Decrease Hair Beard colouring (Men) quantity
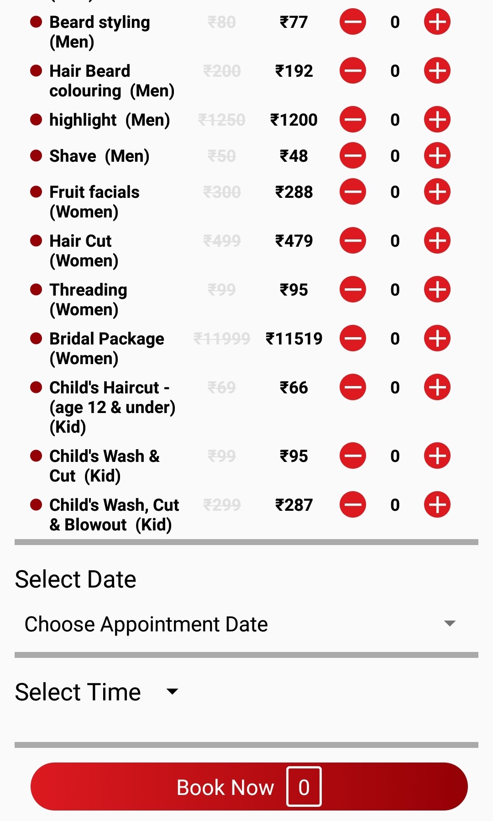 tap(353, 71)
